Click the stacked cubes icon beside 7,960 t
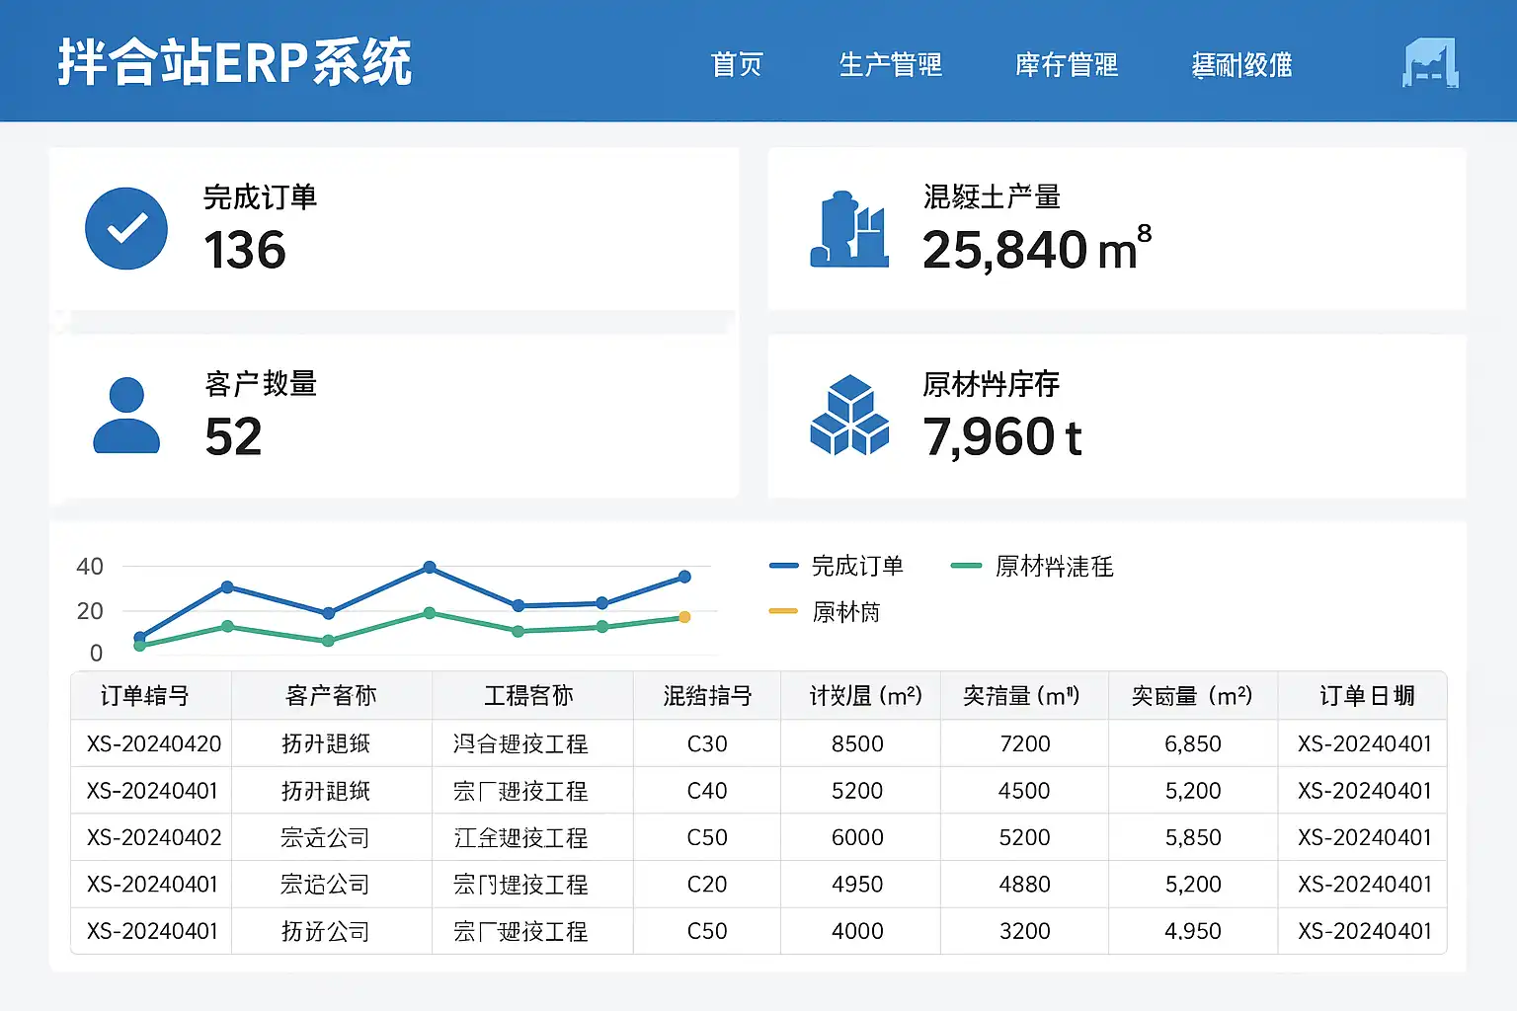Image resolution: width=1517 pixels, height=1011 pixels. (x=849, y=415)
